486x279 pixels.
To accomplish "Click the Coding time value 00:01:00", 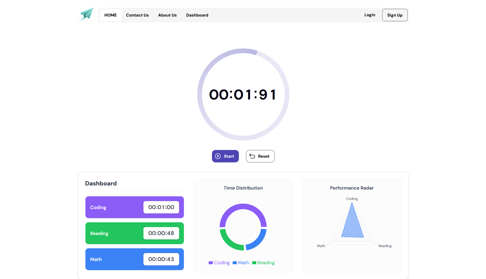I will [161, 207].
